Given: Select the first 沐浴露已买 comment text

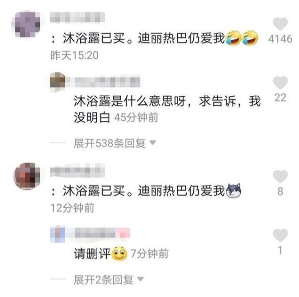Looking at the screenshot, I should (154, 38).
